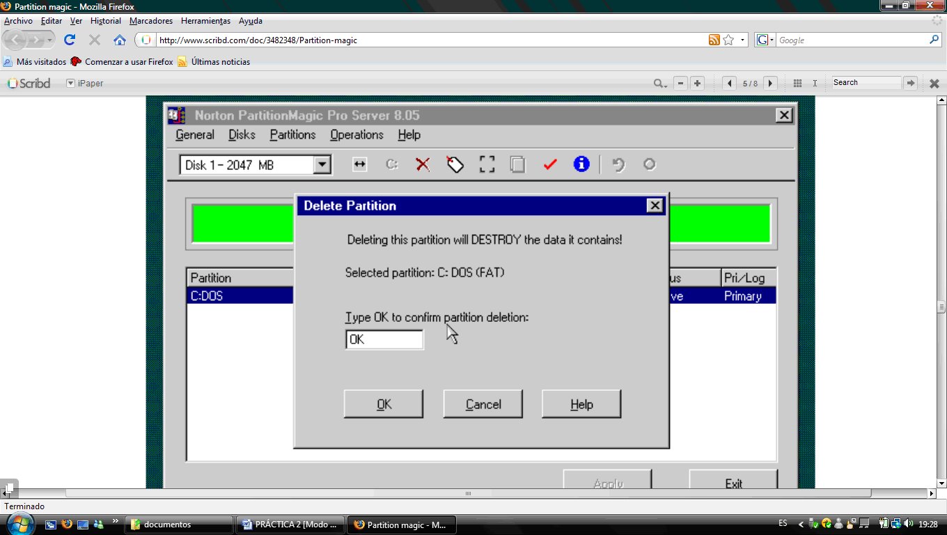Click Firefox quick launch icon in taskbar
Screen dimensions: 947x535
[x=67, y=524]
